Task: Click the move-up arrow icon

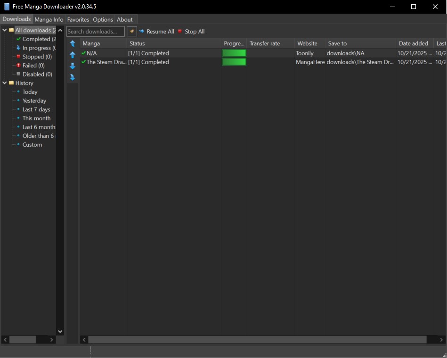Action: point(73,55)
